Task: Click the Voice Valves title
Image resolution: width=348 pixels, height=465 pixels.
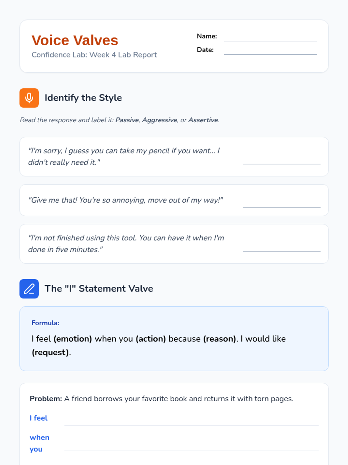Action: 75,40
